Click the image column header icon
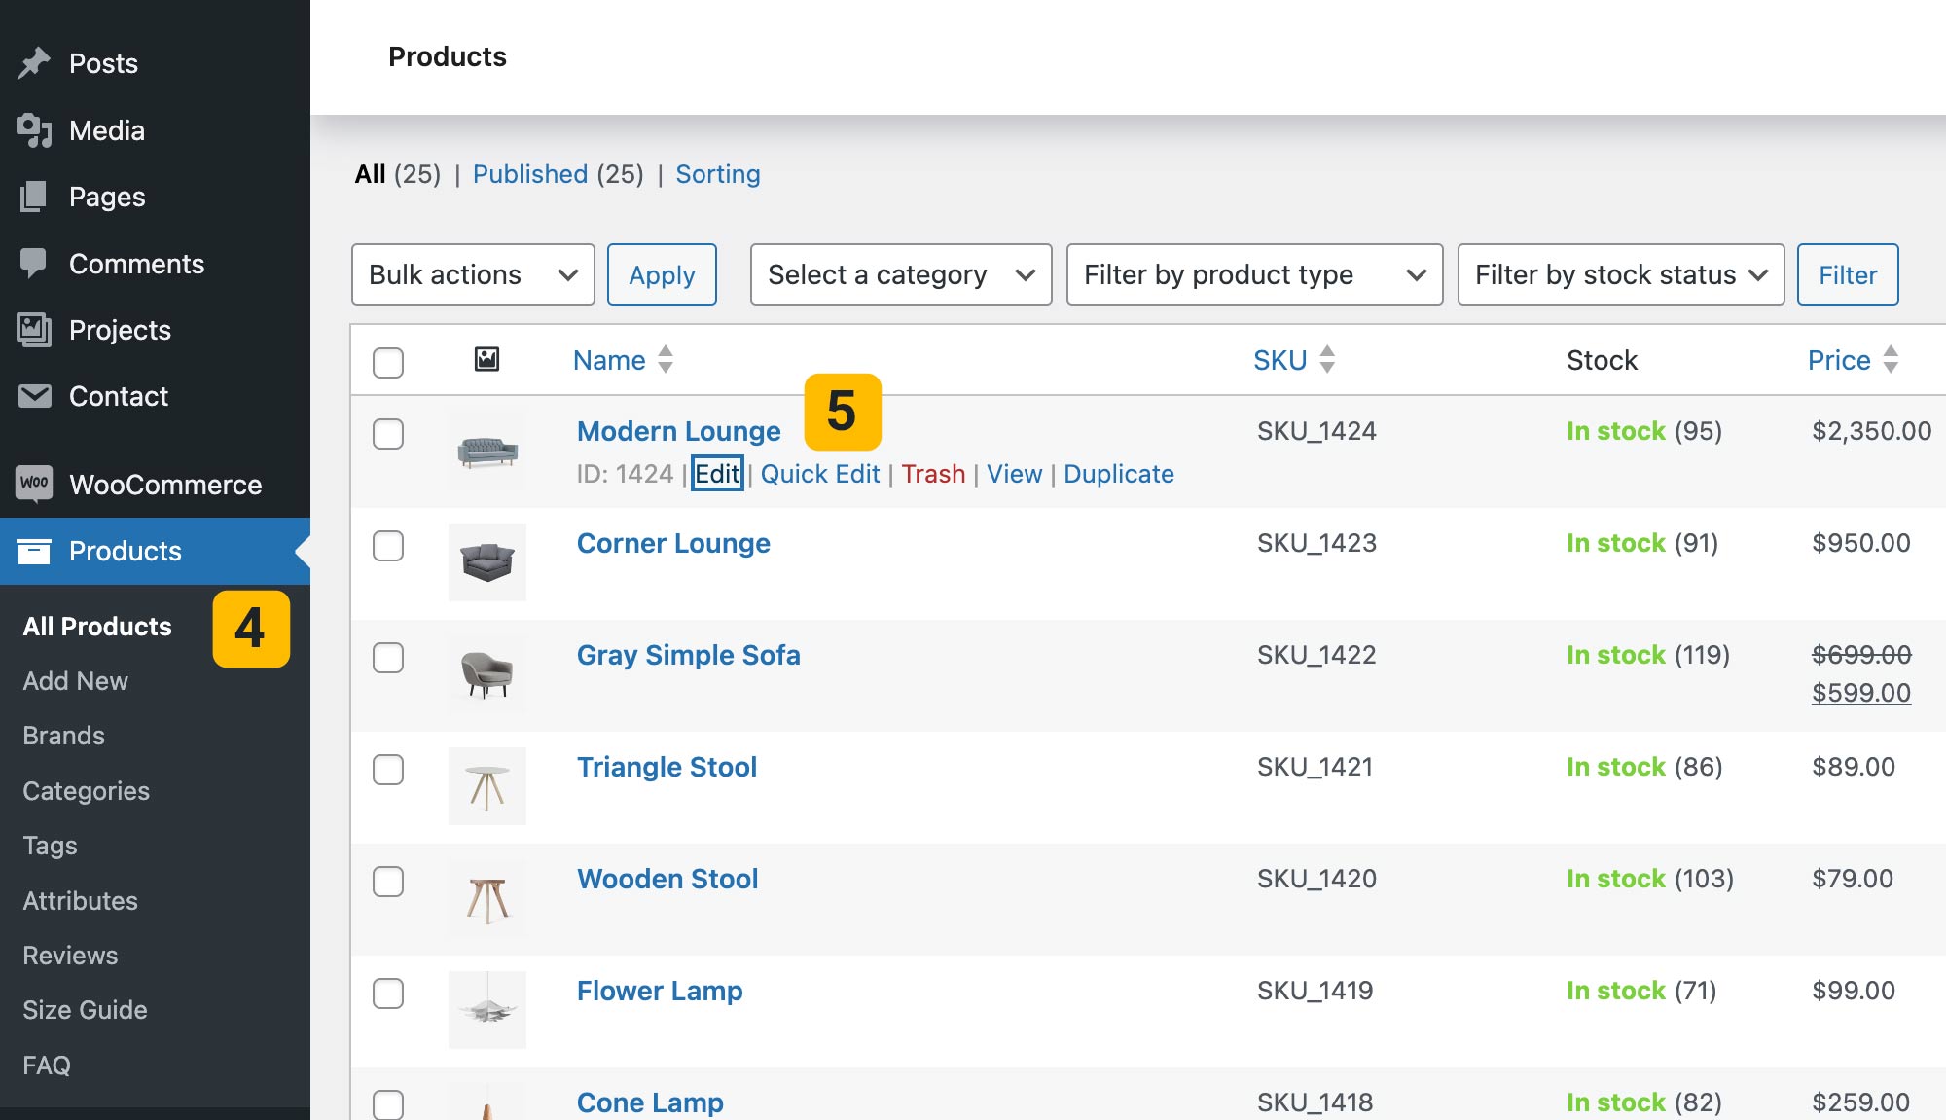Viewport: 1946px width, 1120px height. coord(486,360)
